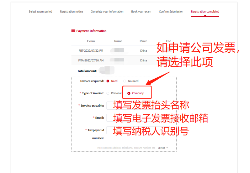Switch to Complete your information step

[107, 12]
